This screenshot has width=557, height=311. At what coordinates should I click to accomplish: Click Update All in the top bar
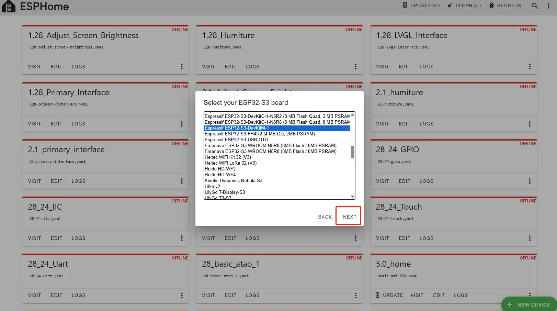point(422,5)
